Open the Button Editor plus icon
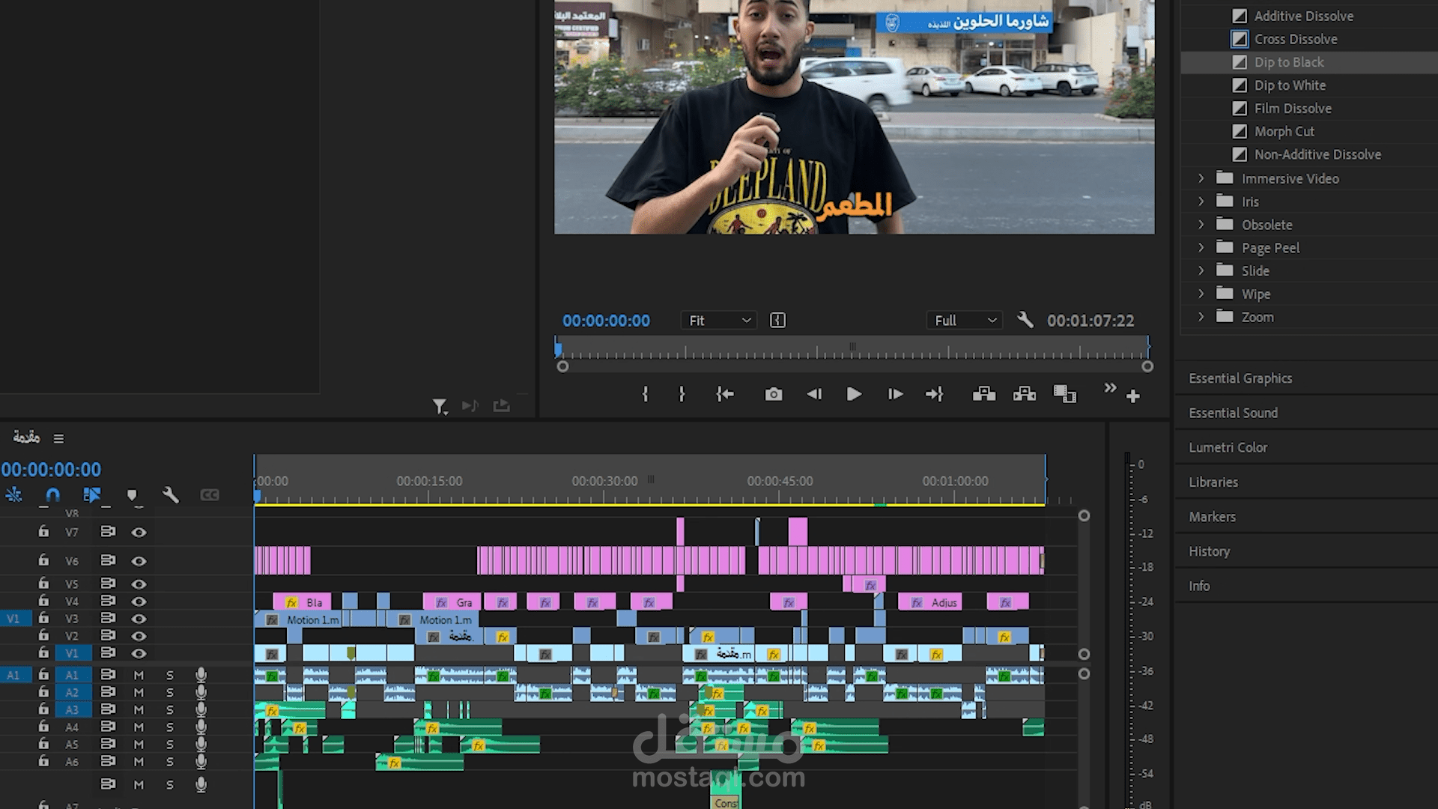 [x=1132, y=396]
